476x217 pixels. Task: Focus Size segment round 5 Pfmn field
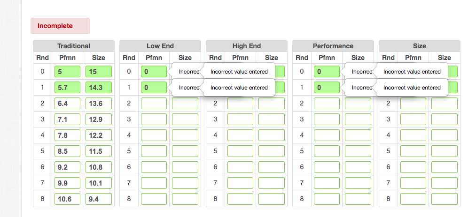(x=414, y=151)
